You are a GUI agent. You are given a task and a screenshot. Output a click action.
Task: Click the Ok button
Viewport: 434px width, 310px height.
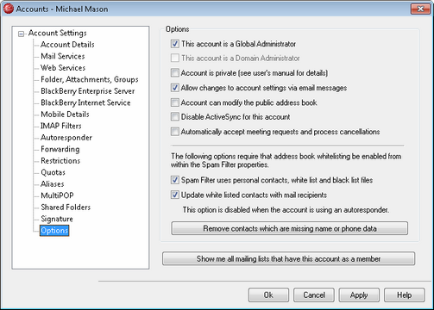(x=268, y=295)
